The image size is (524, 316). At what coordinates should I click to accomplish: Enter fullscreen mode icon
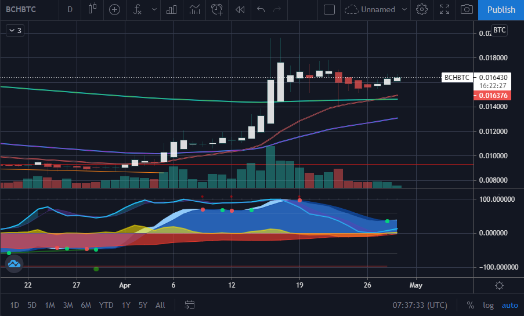(x=445, y=9)
